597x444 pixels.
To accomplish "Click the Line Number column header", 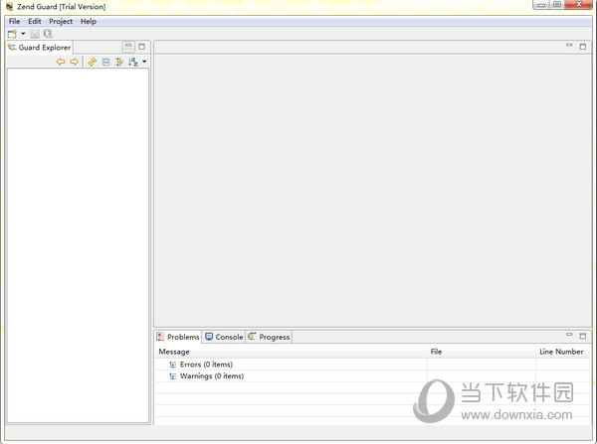I will coord(561,352).
